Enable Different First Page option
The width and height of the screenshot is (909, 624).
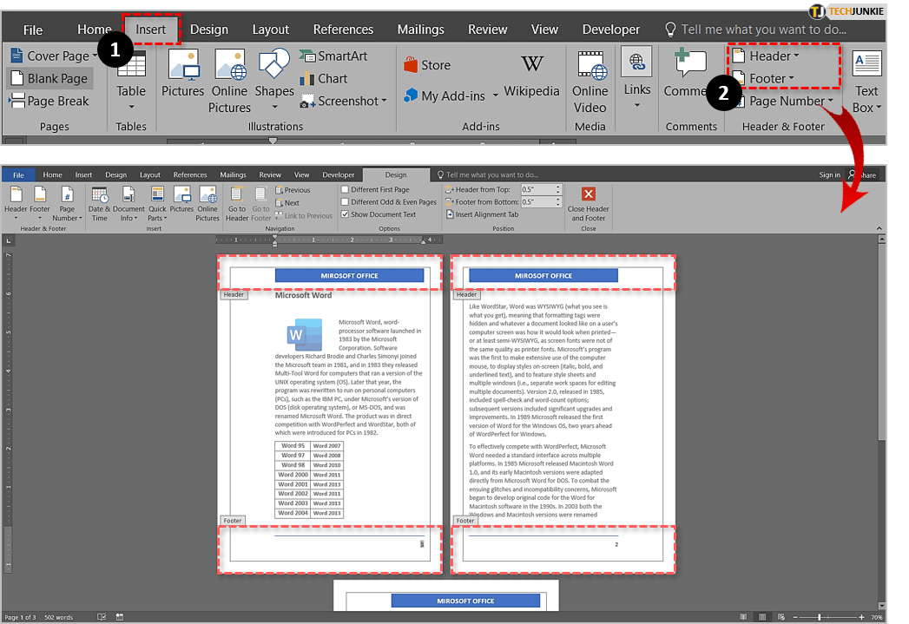coord(346,189)
